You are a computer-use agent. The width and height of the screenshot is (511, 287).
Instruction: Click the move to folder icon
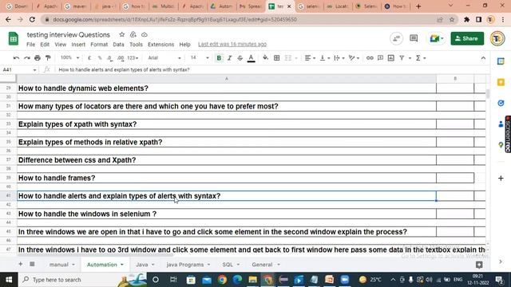133,34
